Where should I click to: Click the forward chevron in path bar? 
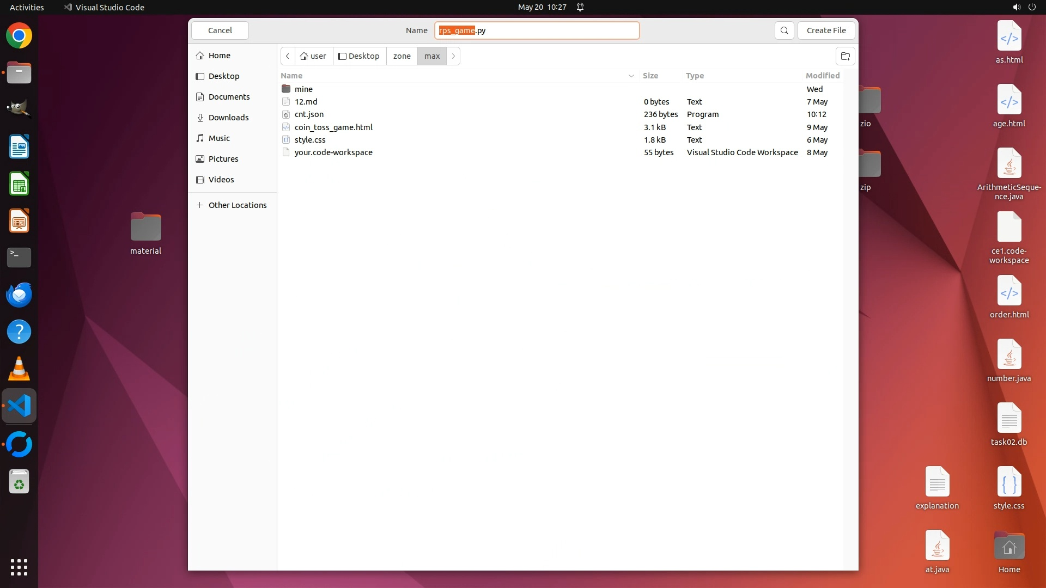click(453, 56)
